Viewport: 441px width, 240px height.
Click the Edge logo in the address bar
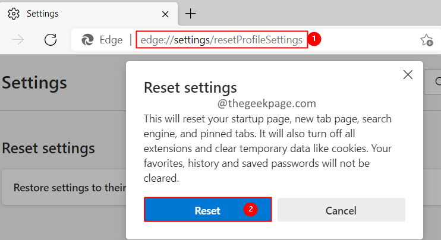pos(88,40)
